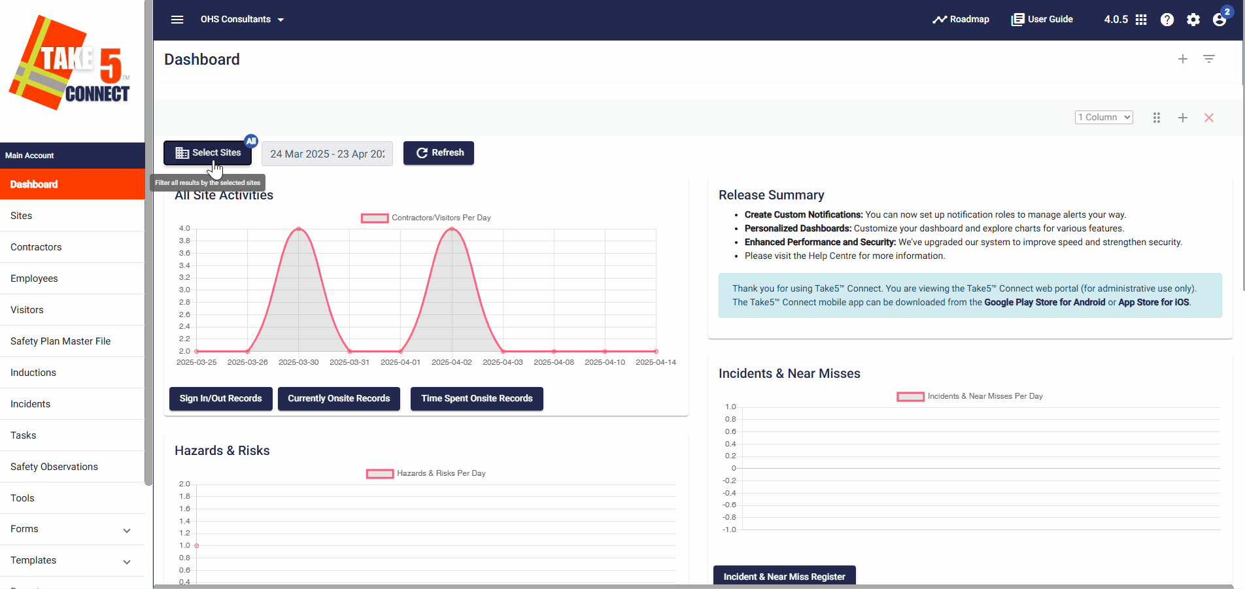Viewport: 1245px width, 589px height.
Task: Click the Roadmap trend icon
Action: (940, 20)
